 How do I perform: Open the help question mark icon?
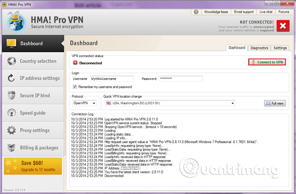tap(196, 12)
